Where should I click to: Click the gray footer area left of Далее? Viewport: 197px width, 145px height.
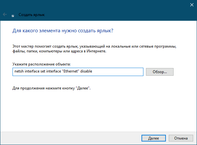70,138
